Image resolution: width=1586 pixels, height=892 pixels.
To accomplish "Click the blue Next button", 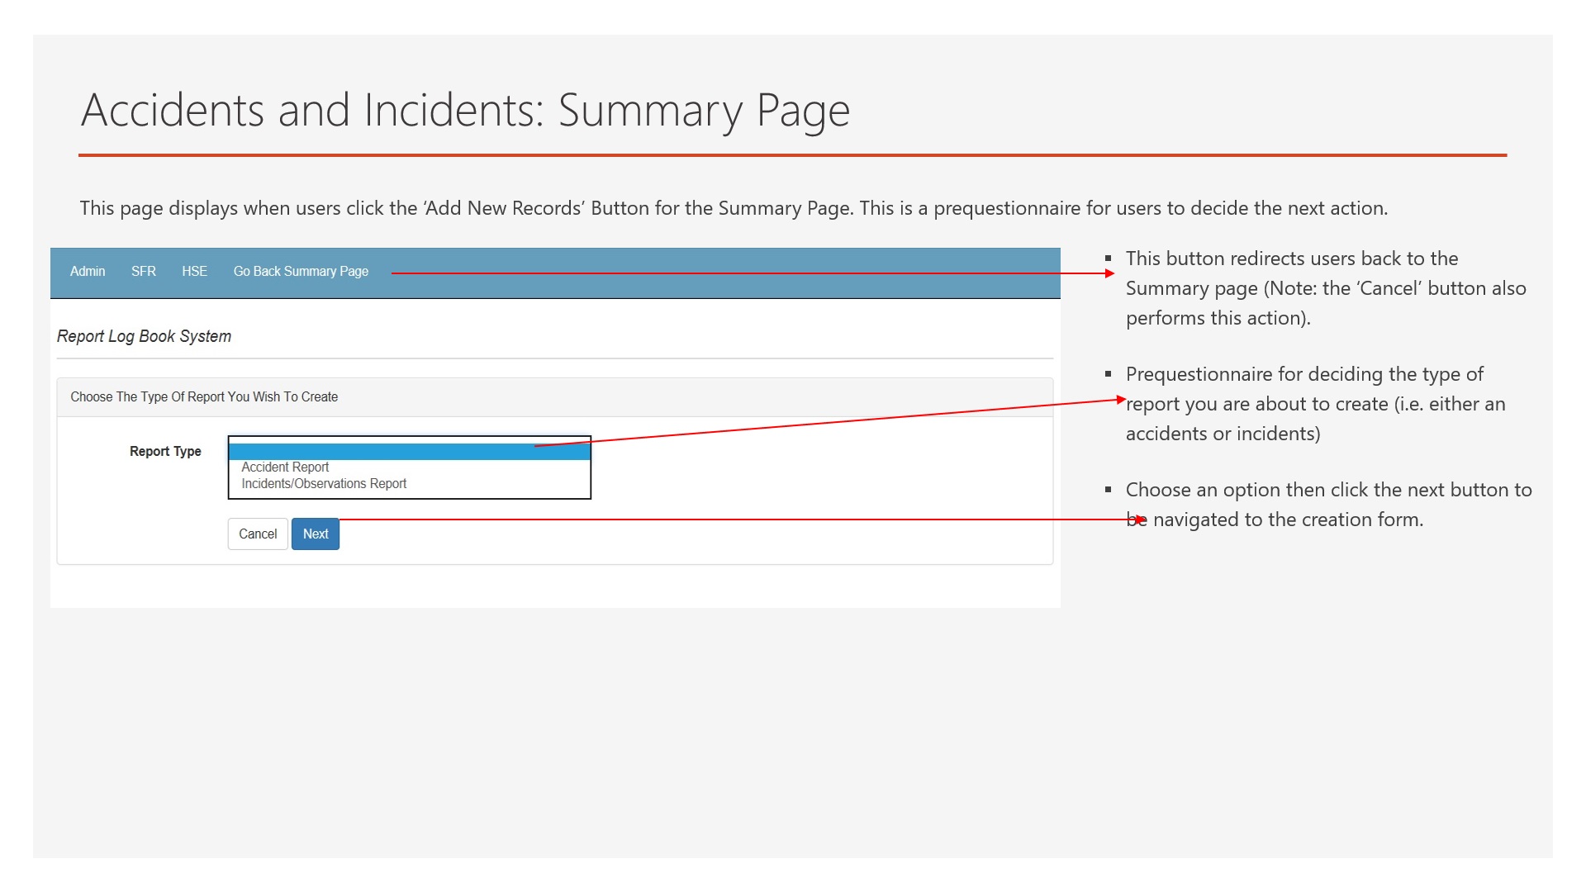I will pyautogui.click(x=316, y=534).
